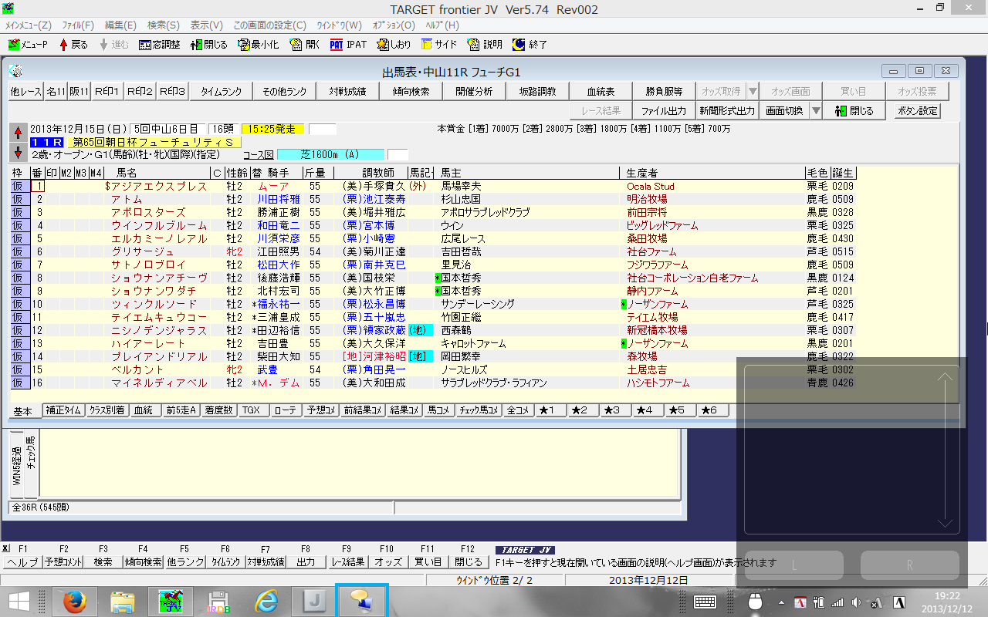Launch IPAT from the toolbar

pos(348,45)
